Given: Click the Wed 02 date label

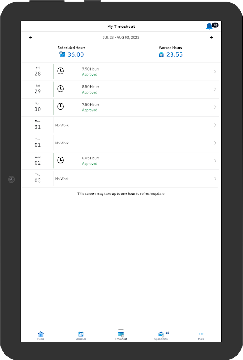Looking at the screenshot, I should pos(38,161).
